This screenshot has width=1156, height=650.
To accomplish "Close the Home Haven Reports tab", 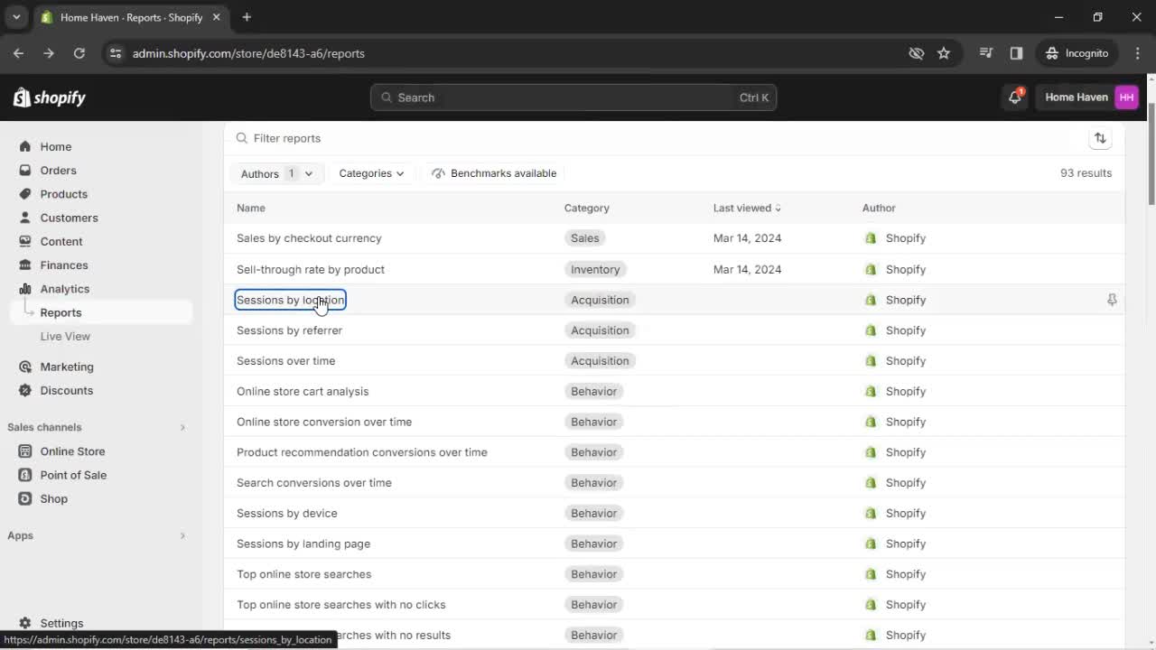I will 216,17.
